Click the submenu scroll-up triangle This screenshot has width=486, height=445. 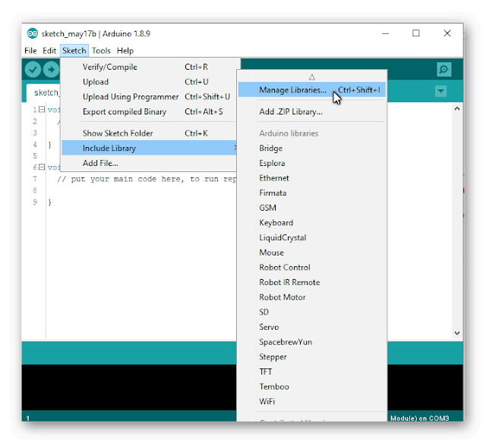(x=312, y=77)
